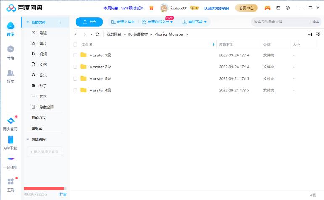Click the 拖入常用文件夹 box
Viewport: 324px width, 200px height.
(45, 152)
